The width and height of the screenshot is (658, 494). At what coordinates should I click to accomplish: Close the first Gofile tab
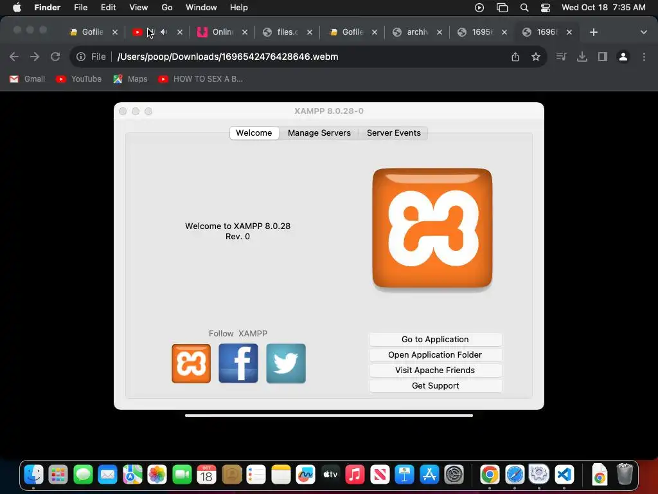(114, 32)
